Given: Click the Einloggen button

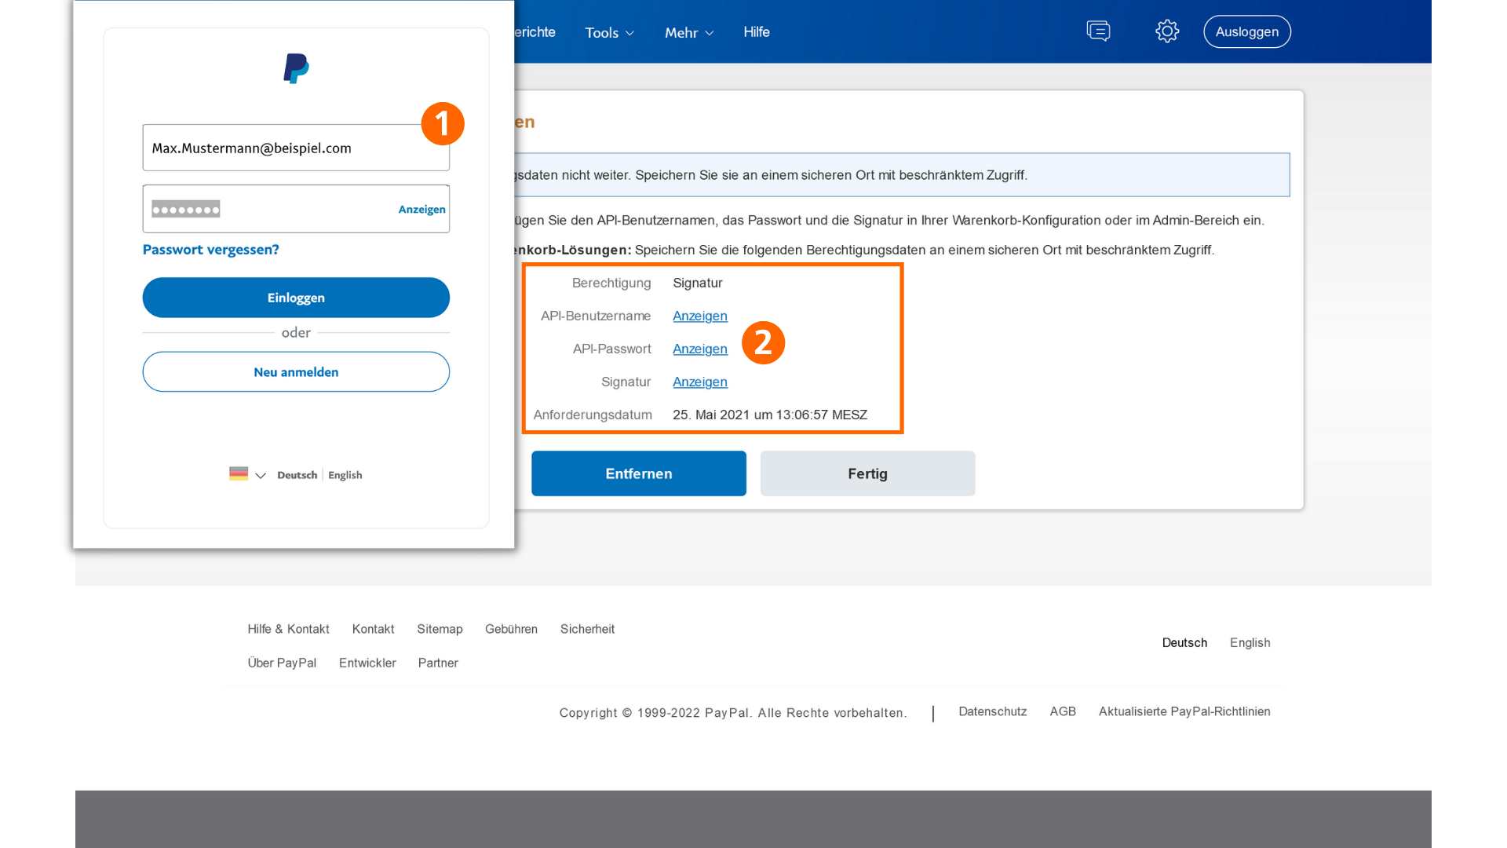Looking at the screenshot, I should (296, 298).
